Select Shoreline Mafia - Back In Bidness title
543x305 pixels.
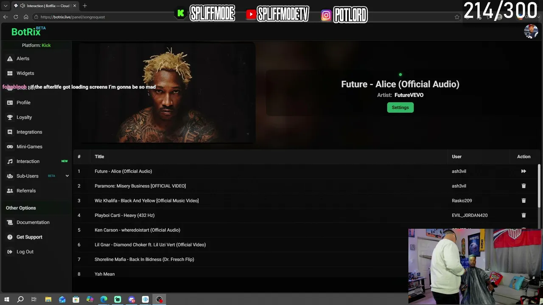[144, 259]
